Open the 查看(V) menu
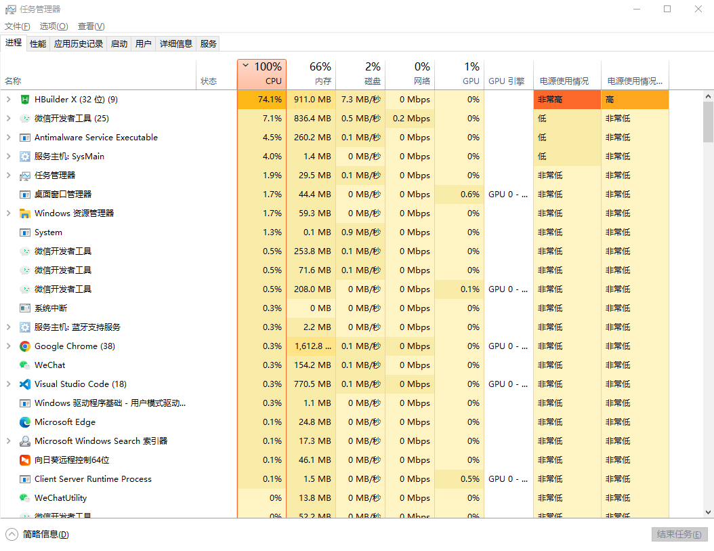The width and height of the screenshot is (714, 551). (91, 26)
